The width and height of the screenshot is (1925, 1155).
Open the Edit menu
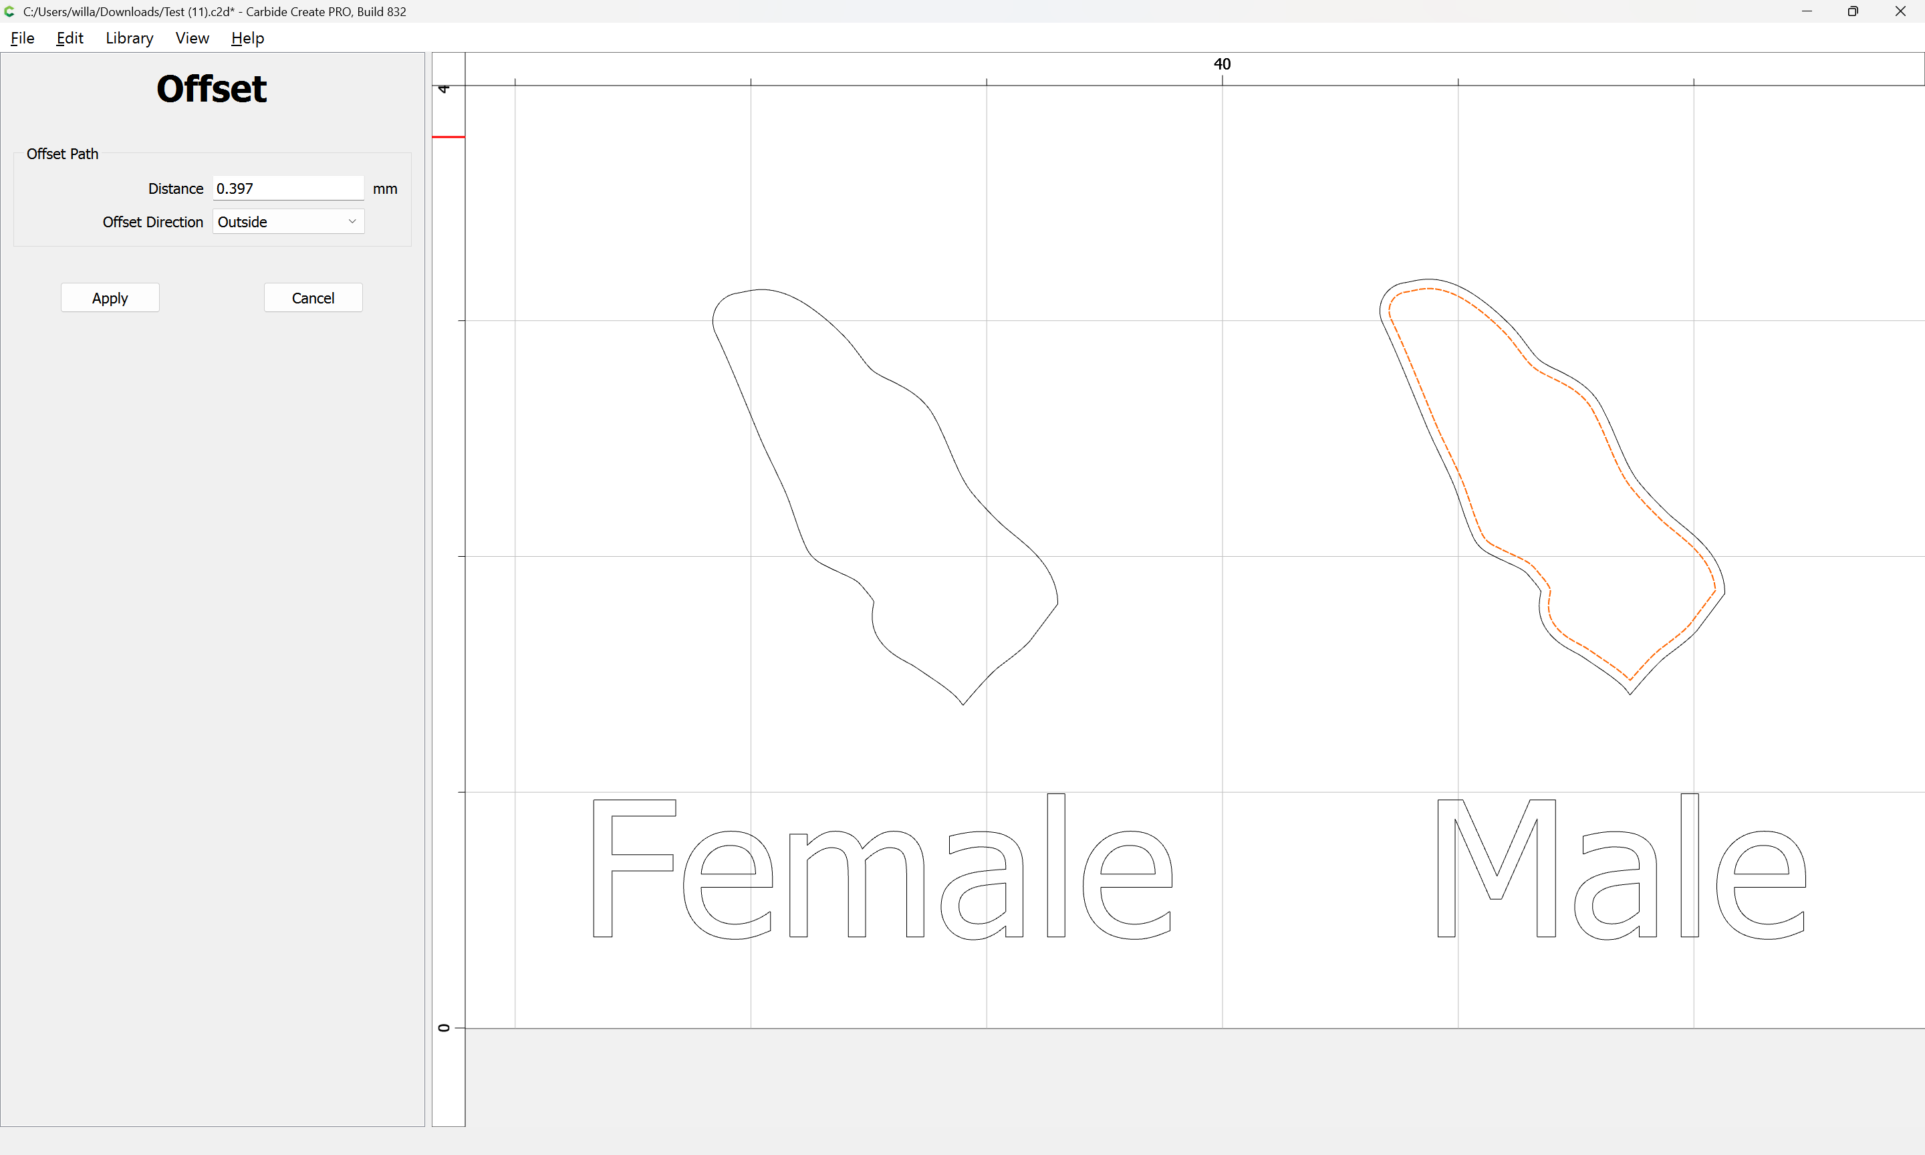point(70,38)
